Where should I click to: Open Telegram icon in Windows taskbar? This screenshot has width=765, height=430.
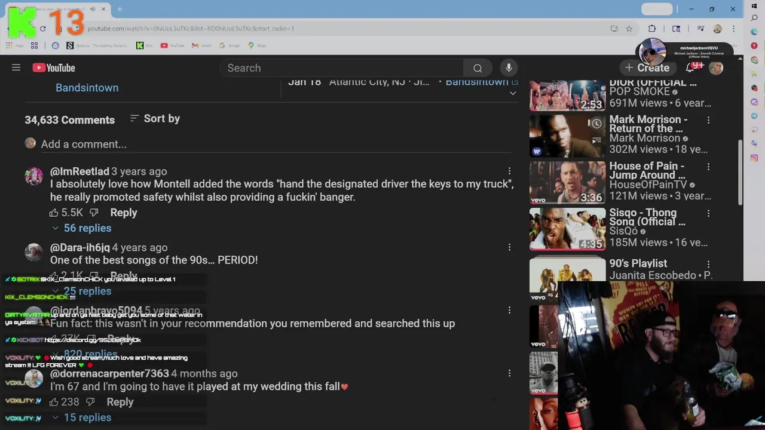coord(754,116)
